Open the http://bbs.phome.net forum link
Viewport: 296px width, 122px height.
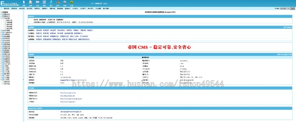point(67,96)
